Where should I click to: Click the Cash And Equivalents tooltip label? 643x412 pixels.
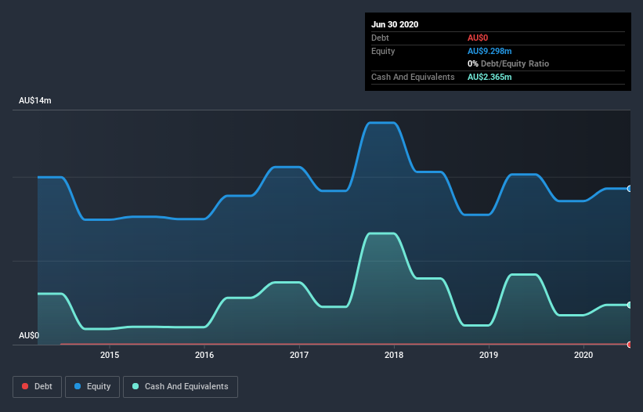point(413,77)
